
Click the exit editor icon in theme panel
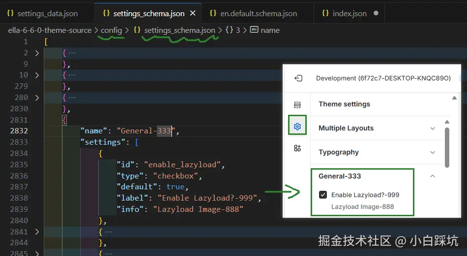click(298, 78)
